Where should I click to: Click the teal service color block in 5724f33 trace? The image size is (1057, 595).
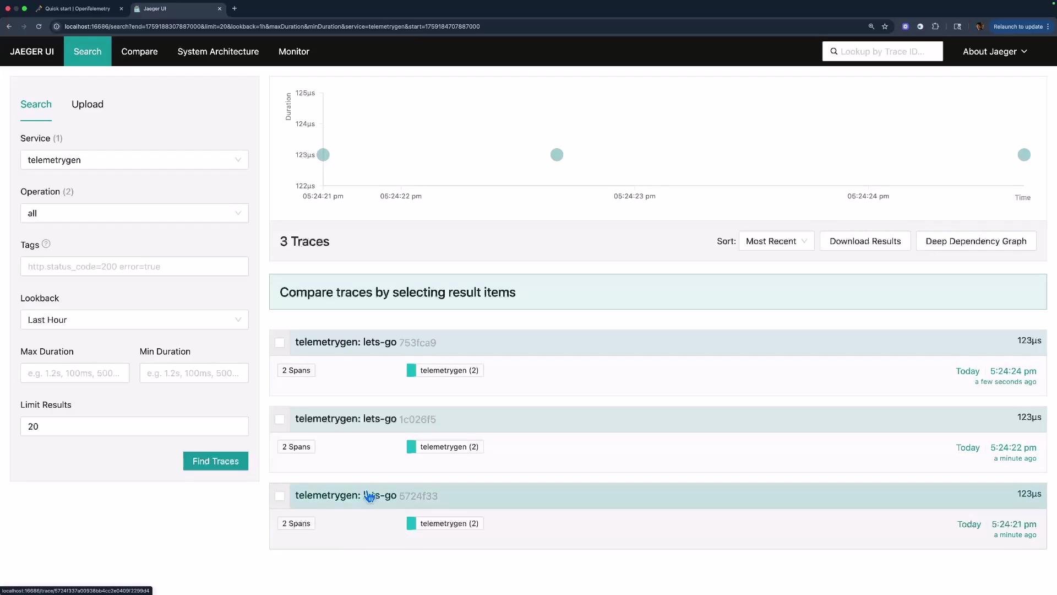tap(411, 523)
